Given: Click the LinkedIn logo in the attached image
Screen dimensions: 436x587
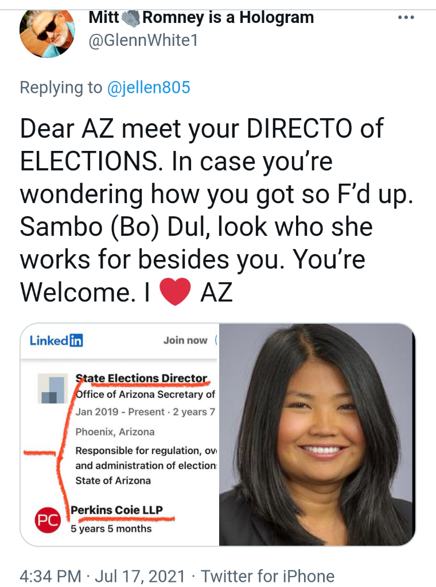Looking at the screenshot, I should pos(56,340).
